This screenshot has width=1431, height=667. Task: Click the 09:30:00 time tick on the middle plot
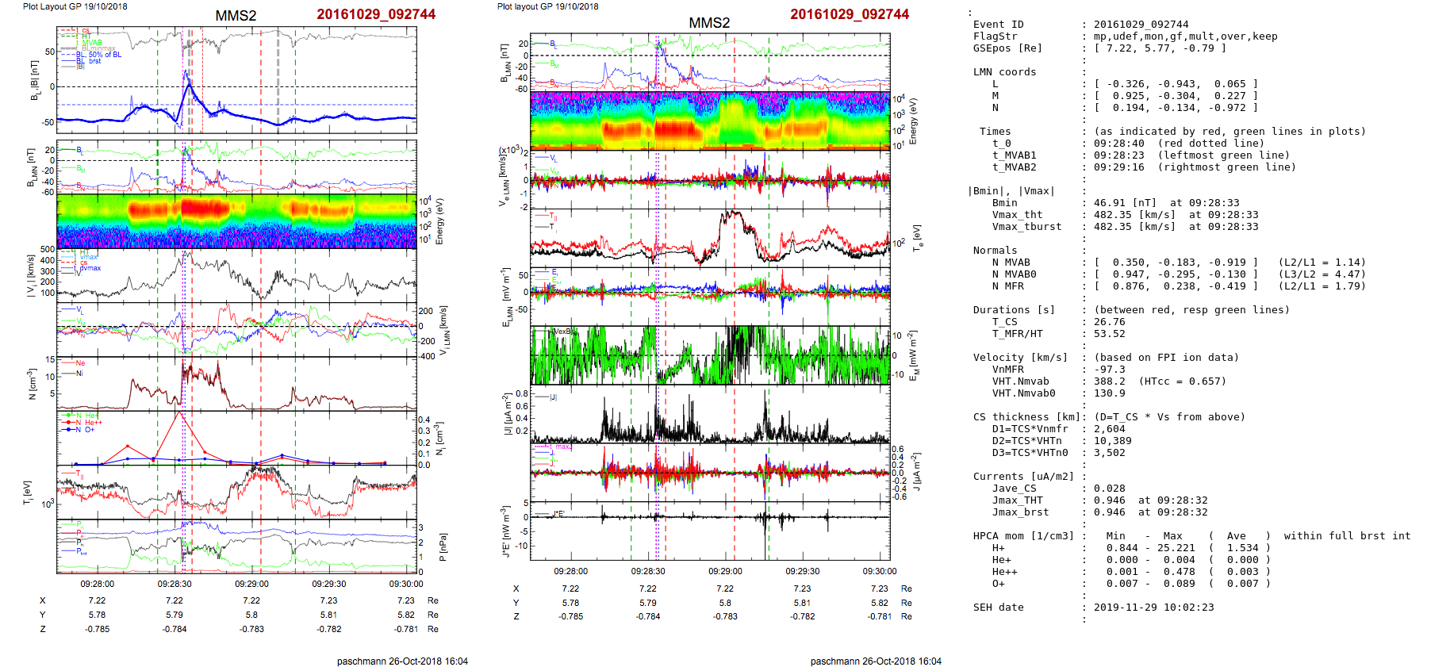[x=880, y=571]
